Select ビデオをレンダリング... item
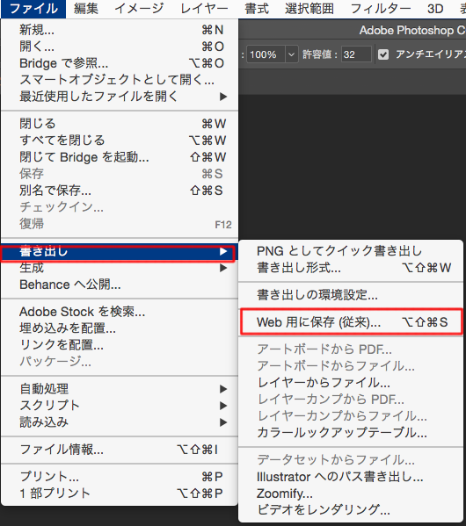This screenshot has height=526, width=466. 351,510
